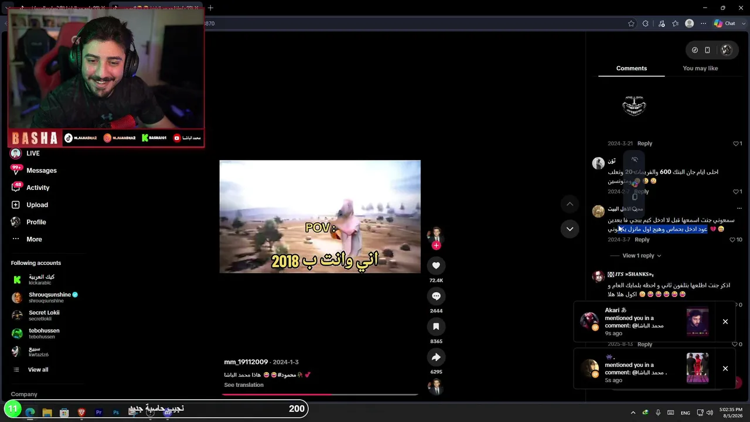Open the browser Favorites list icon
This screenshot has height=422, width=750.
[676, 23]
